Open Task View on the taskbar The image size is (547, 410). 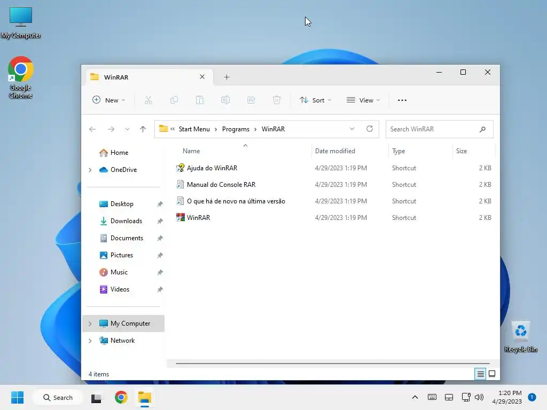point(96,398)
